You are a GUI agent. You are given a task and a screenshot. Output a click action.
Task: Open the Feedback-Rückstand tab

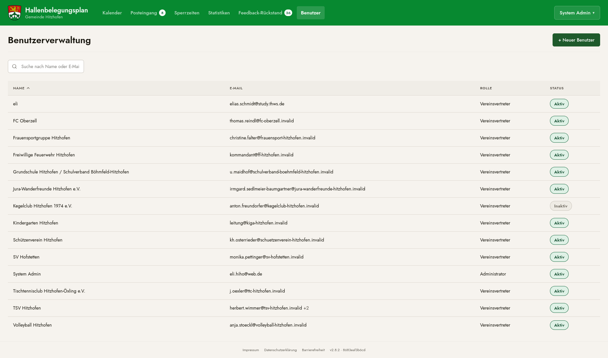[x=265, y=13]
